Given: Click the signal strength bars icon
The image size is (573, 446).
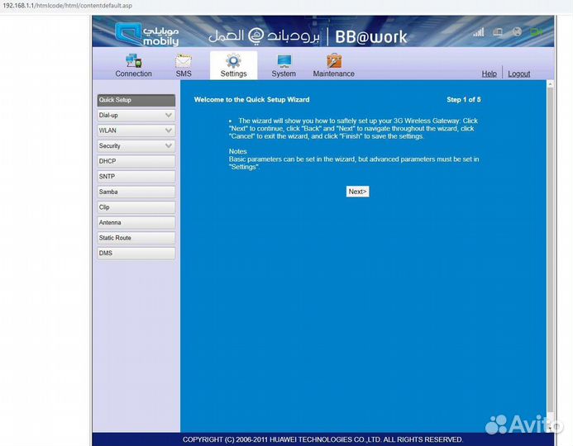Looking at the screenshot, I should tap(478, 32).
